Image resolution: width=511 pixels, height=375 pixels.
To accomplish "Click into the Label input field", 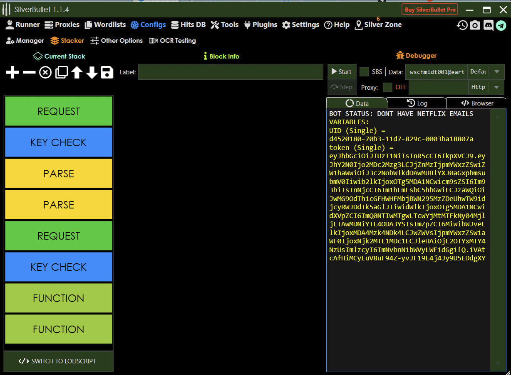I will point(231,72).
